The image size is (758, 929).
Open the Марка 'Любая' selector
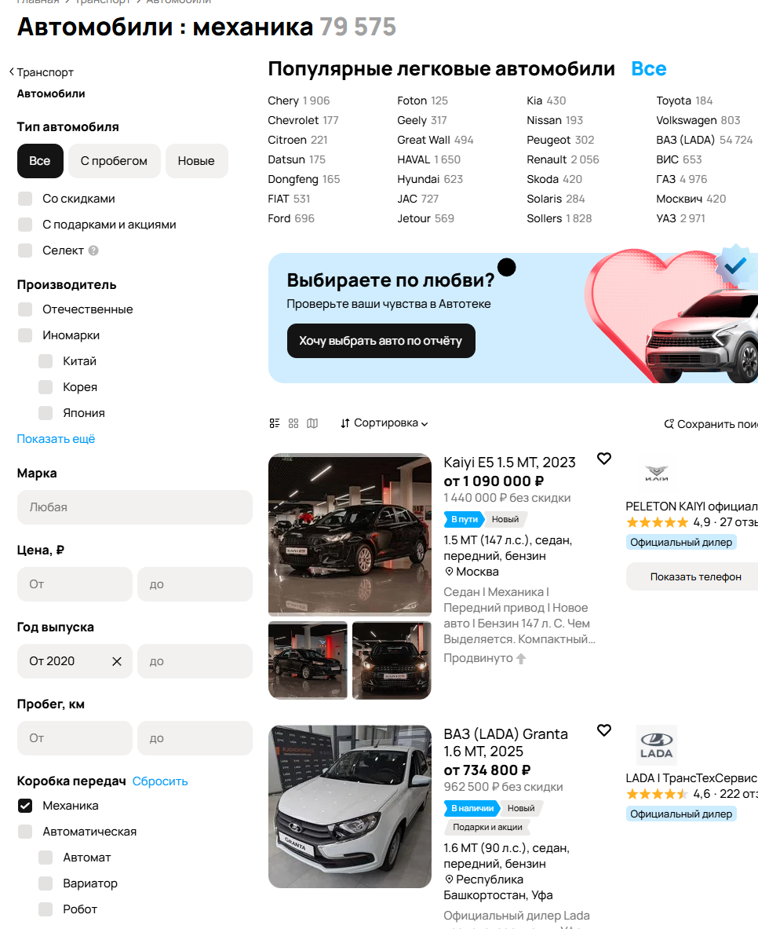click(x=135, y=507)
